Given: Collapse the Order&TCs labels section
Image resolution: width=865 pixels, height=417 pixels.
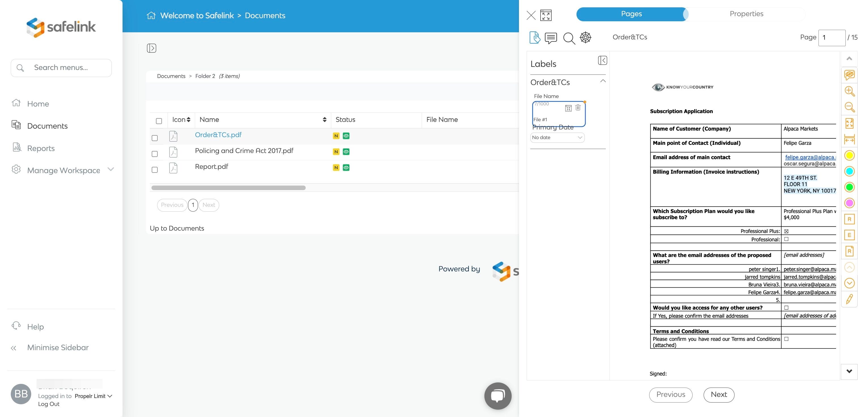Looking at the screenshot, I should [x=603, y=81].
